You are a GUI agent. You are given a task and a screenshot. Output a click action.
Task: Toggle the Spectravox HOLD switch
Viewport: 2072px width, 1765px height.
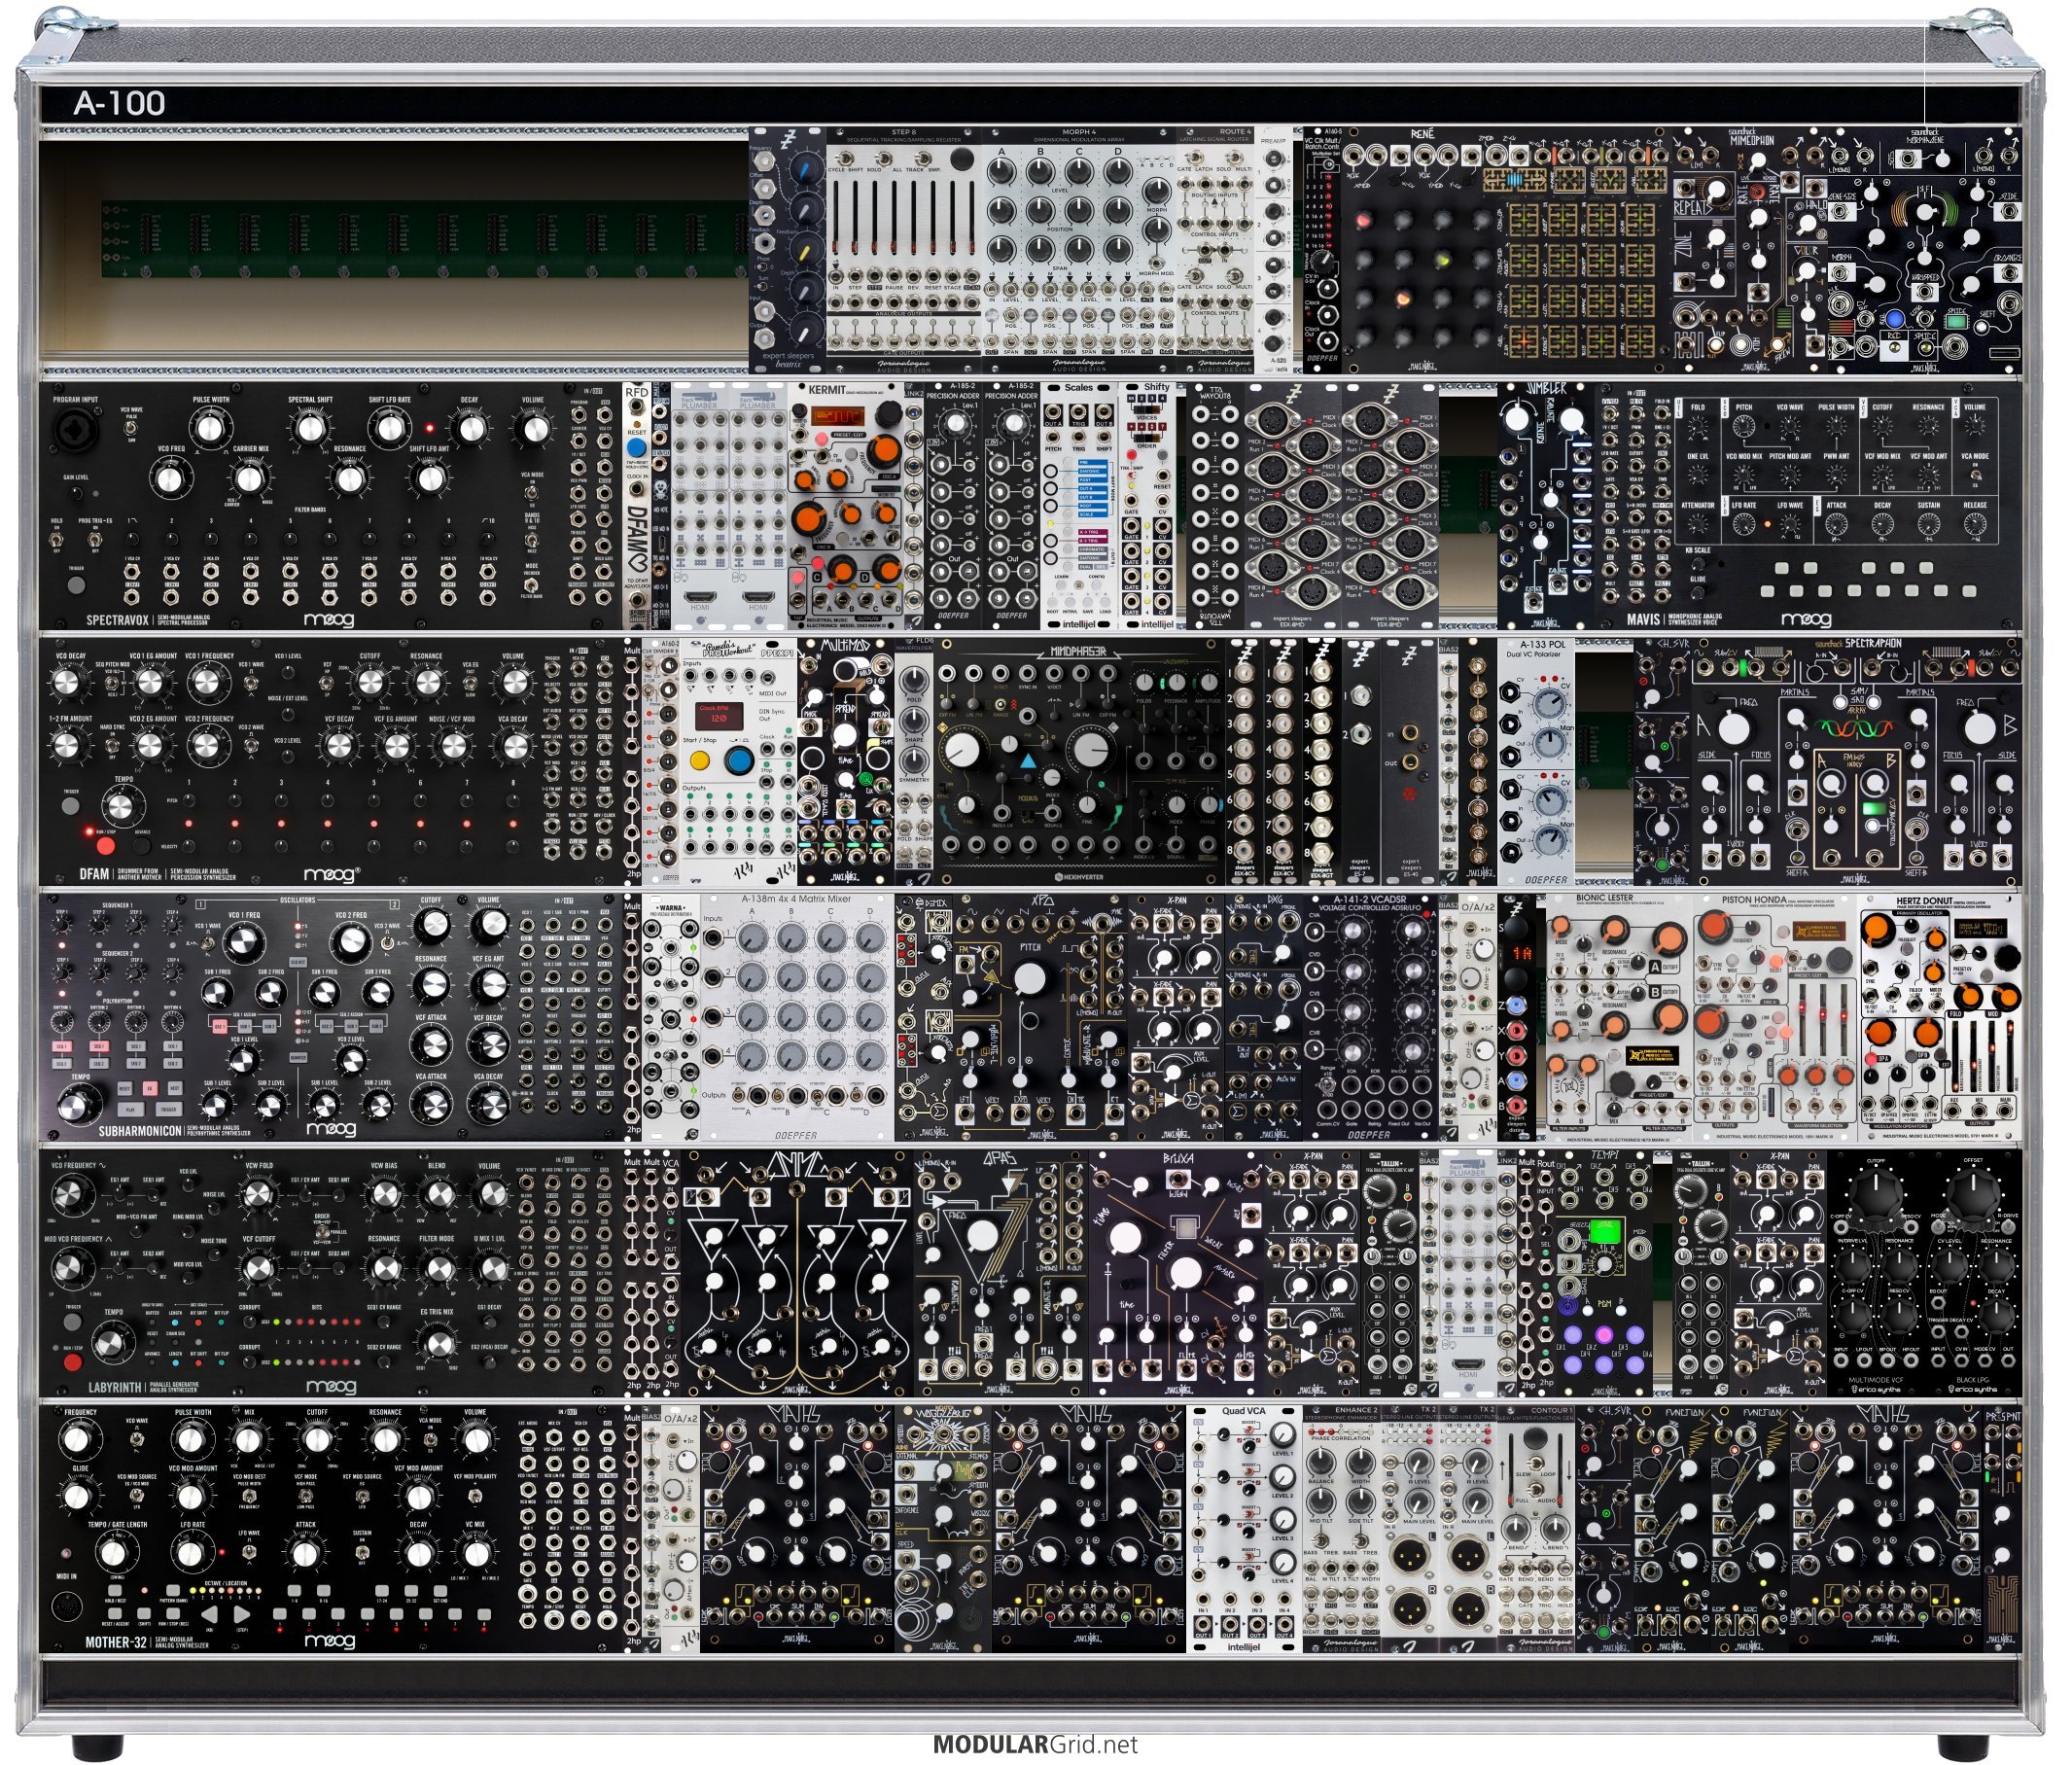57,540
